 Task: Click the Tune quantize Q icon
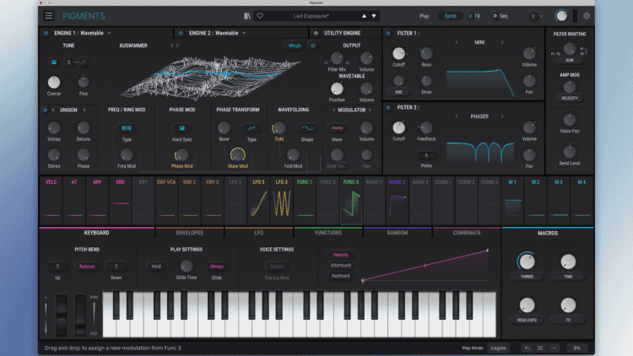pyautogui.click(x=68, y=62)
